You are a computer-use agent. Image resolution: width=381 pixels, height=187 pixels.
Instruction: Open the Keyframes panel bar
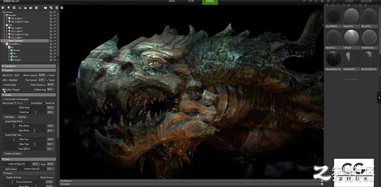coord(192,181)
